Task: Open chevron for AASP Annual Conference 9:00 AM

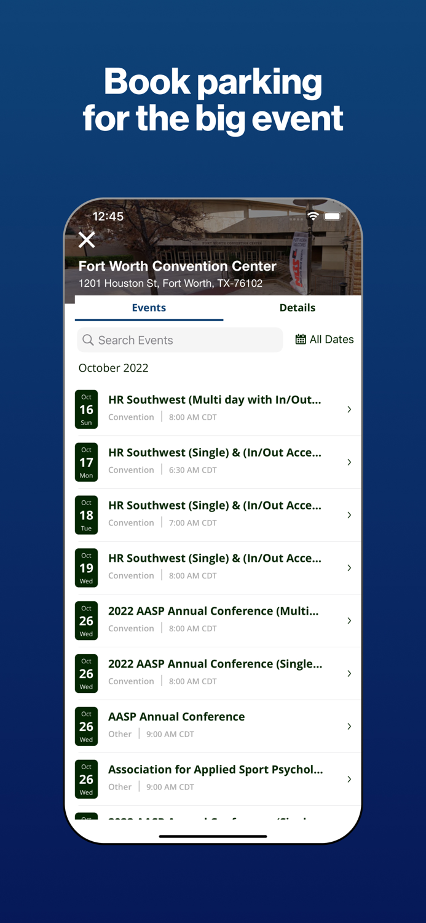Action: (x=349, y=727)
